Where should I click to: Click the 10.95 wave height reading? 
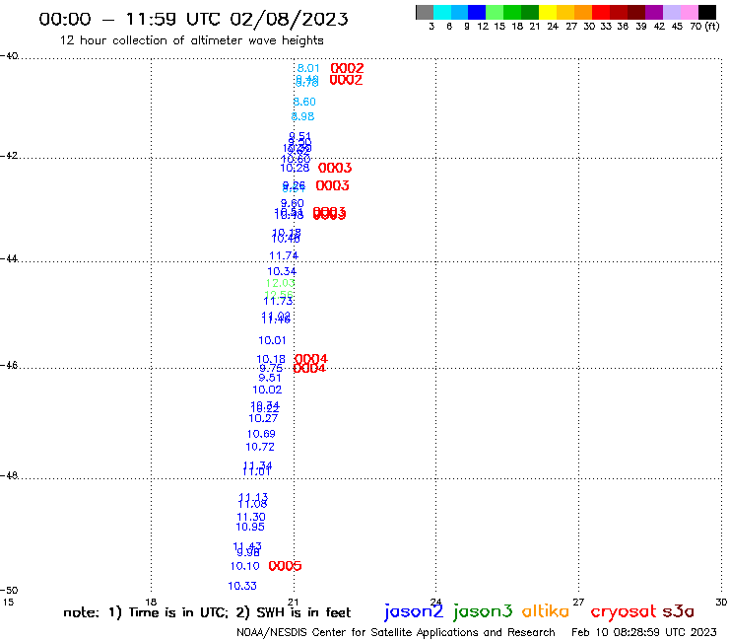click(x=250, y=527)
